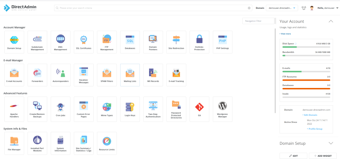Click the SSL Certificates icon
Screen dimensions: 340x159
84,42
